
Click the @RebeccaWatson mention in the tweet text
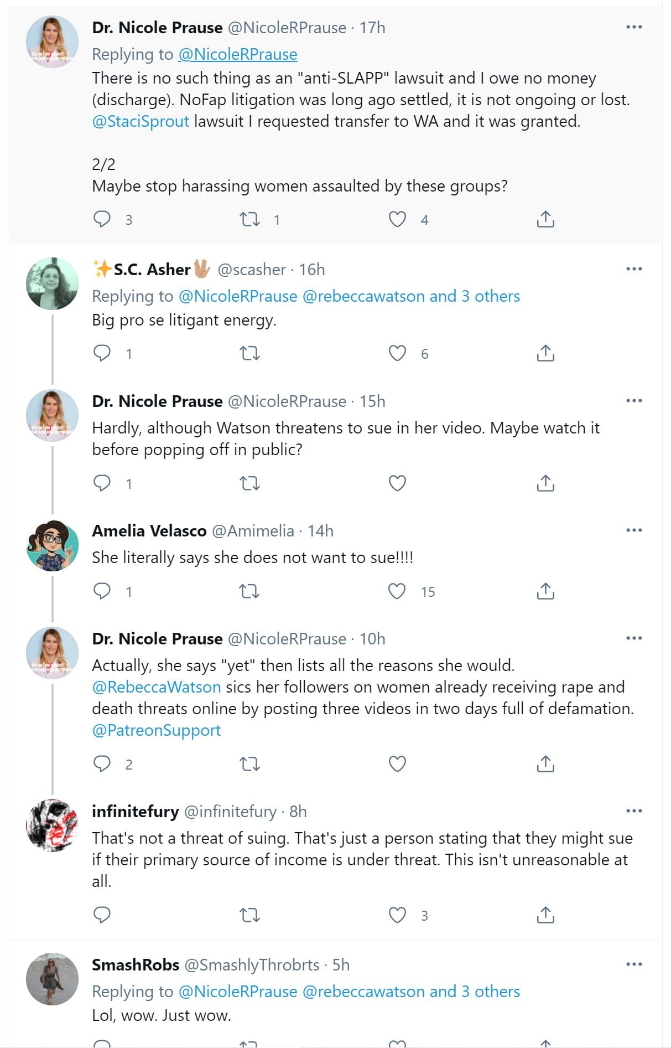[x=156, y=687]
